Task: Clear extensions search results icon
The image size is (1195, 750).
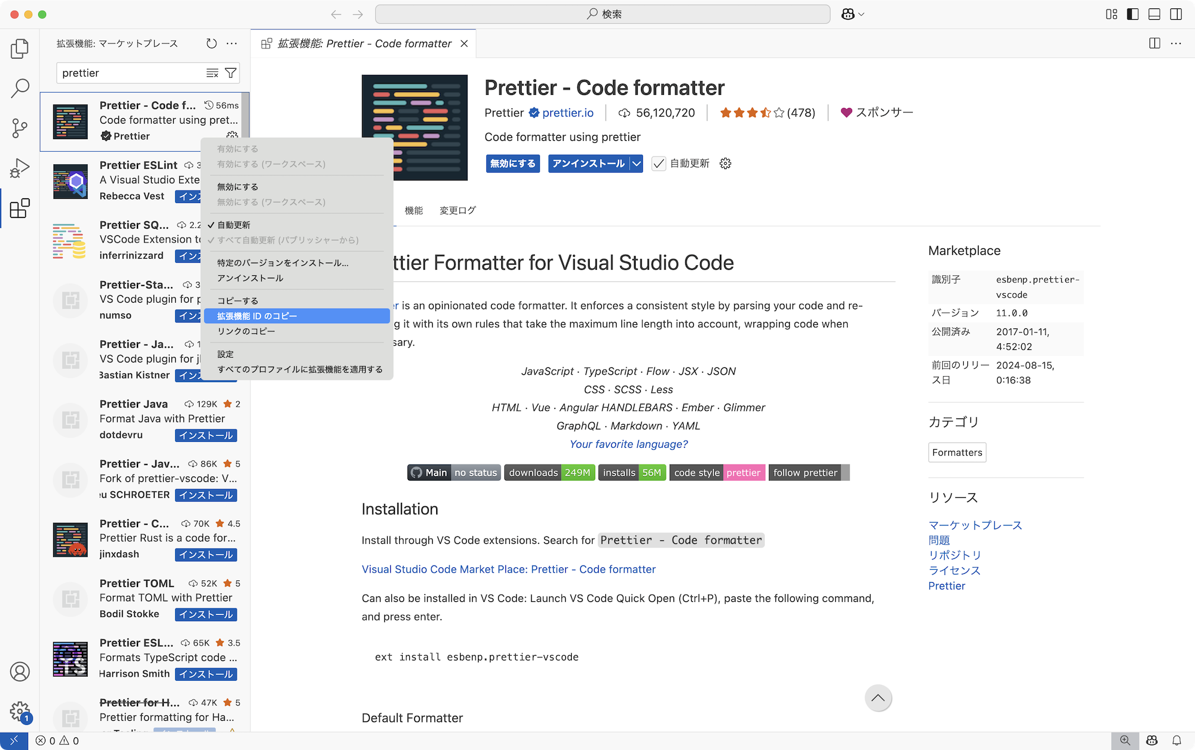Action: [212, 73]
